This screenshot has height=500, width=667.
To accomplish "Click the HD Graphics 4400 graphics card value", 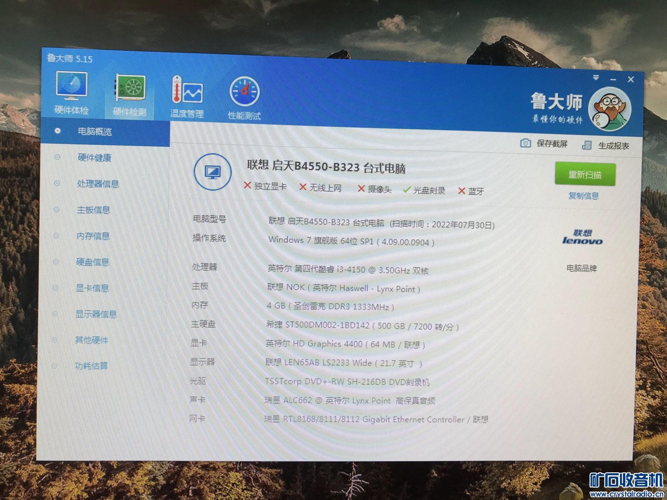I will (x=345, y=344).
